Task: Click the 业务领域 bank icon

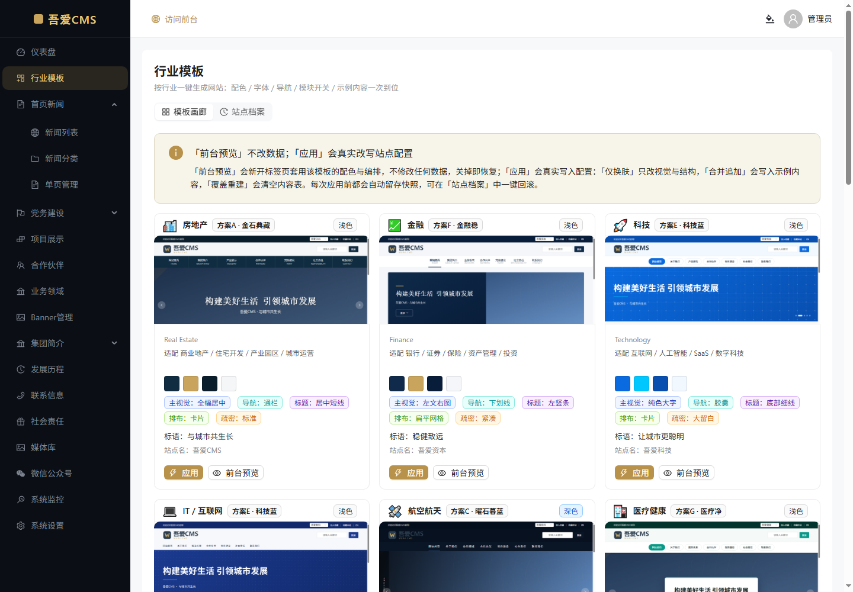Action: coord(21,291)
